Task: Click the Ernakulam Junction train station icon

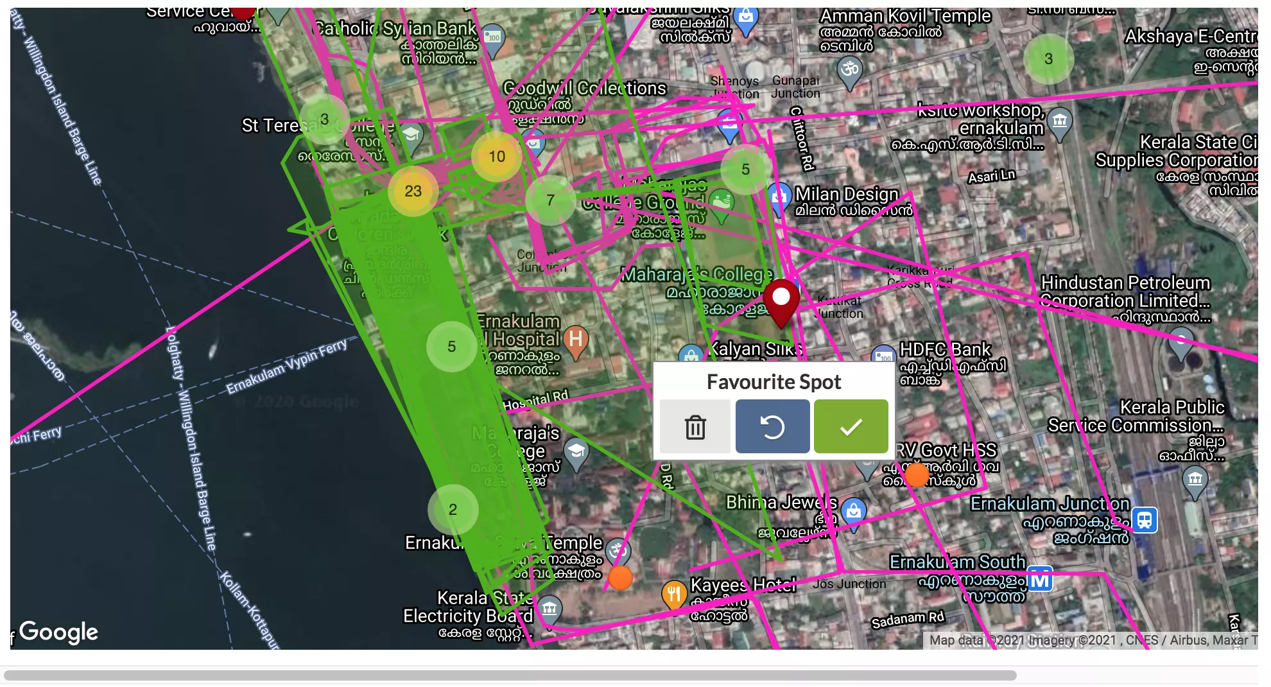Action: pos(1145,520)
